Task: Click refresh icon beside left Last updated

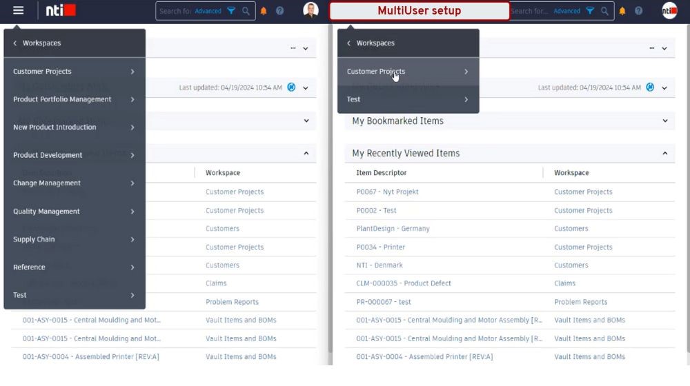Action: 291,87
